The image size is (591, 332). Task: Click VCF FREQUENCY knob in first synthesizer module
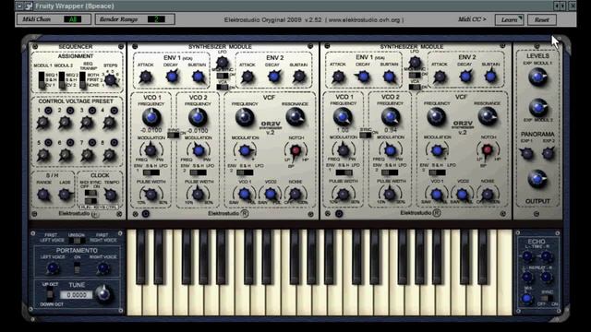pyautogui.click(x=245, y=117)
